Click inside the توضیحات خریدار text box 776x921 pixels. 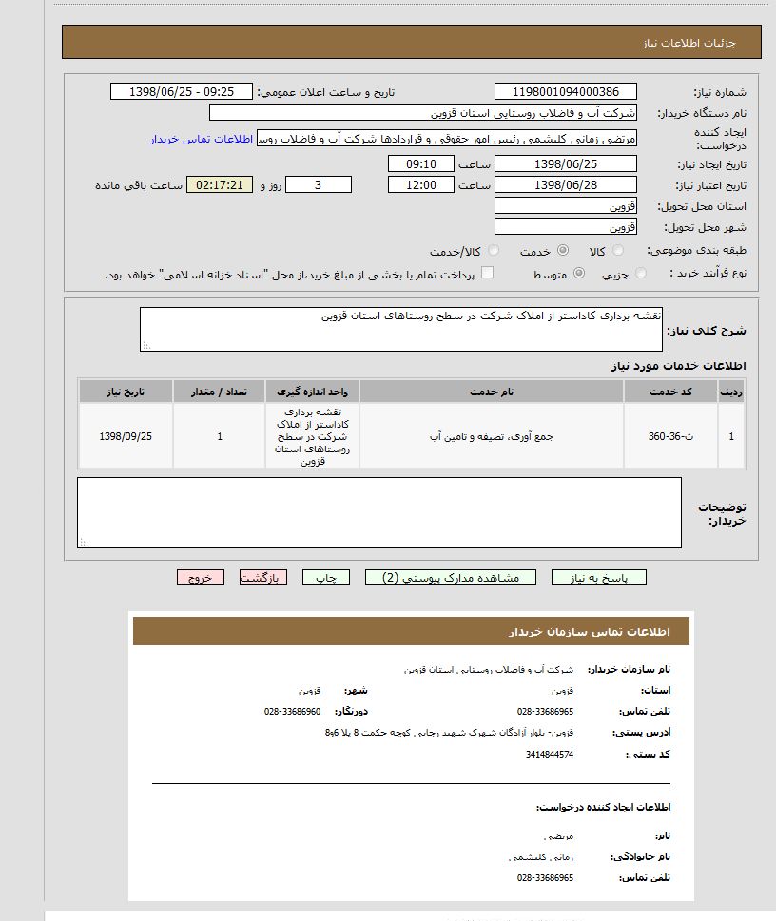[x=378, y=512]
